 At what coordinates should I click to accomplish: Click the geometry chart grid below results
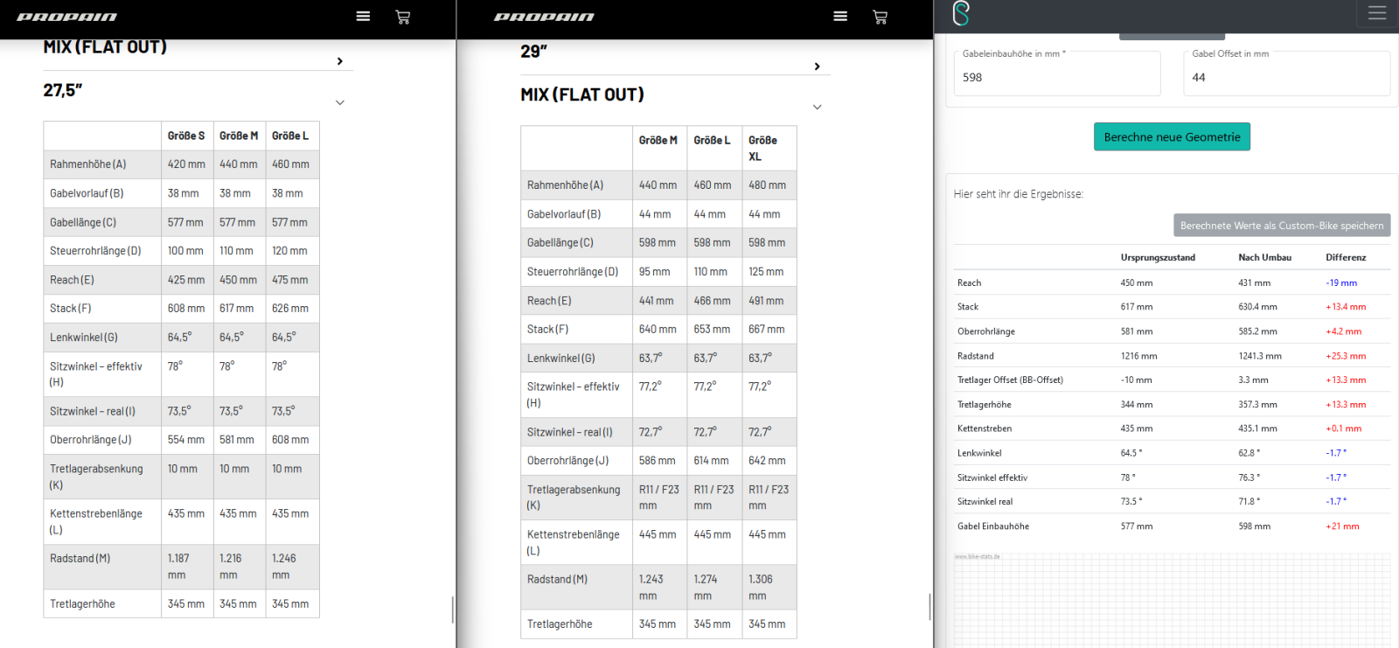pyautogui.click(x=1172, y=603)
